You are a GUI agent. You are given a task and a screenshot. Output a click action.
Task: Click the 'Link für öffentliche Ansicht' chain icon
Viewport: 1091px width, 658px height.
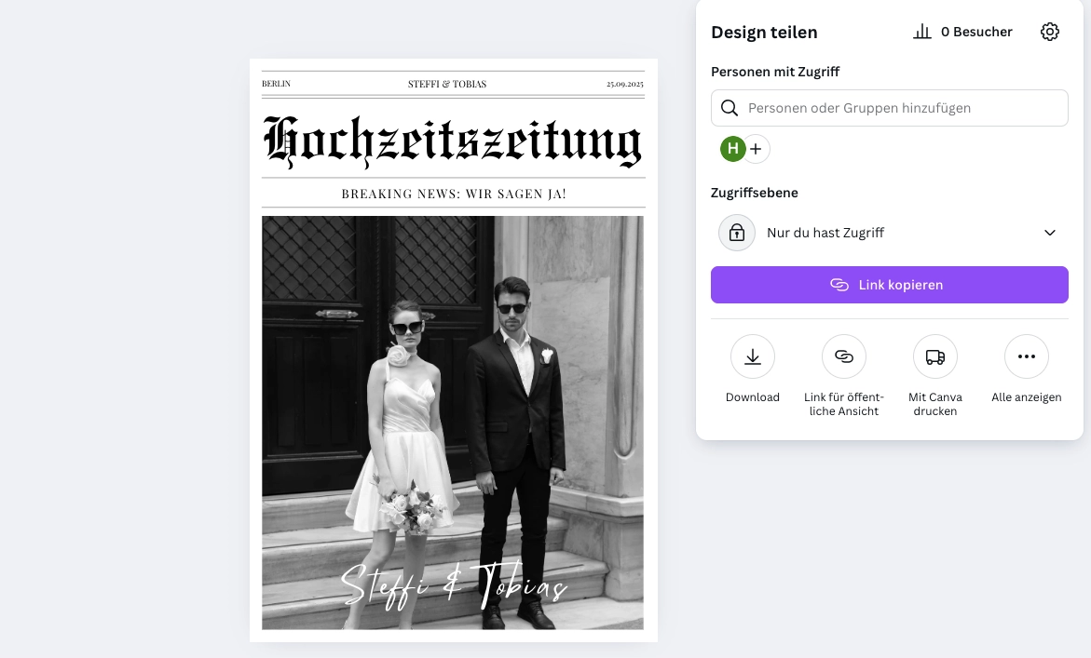click(x=844, y=356)
